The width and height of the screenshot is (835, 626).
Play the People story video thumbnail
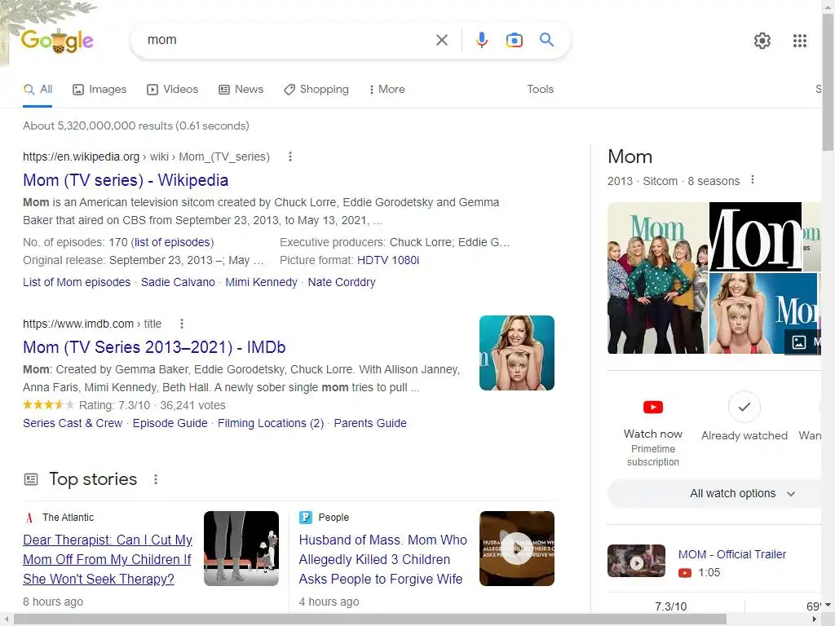516,549
